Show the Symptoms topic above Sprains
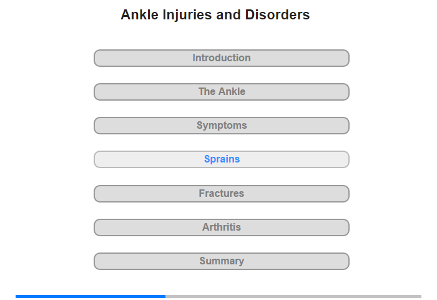The height and width of the screenshot is (300, 437). click(222, 126)
